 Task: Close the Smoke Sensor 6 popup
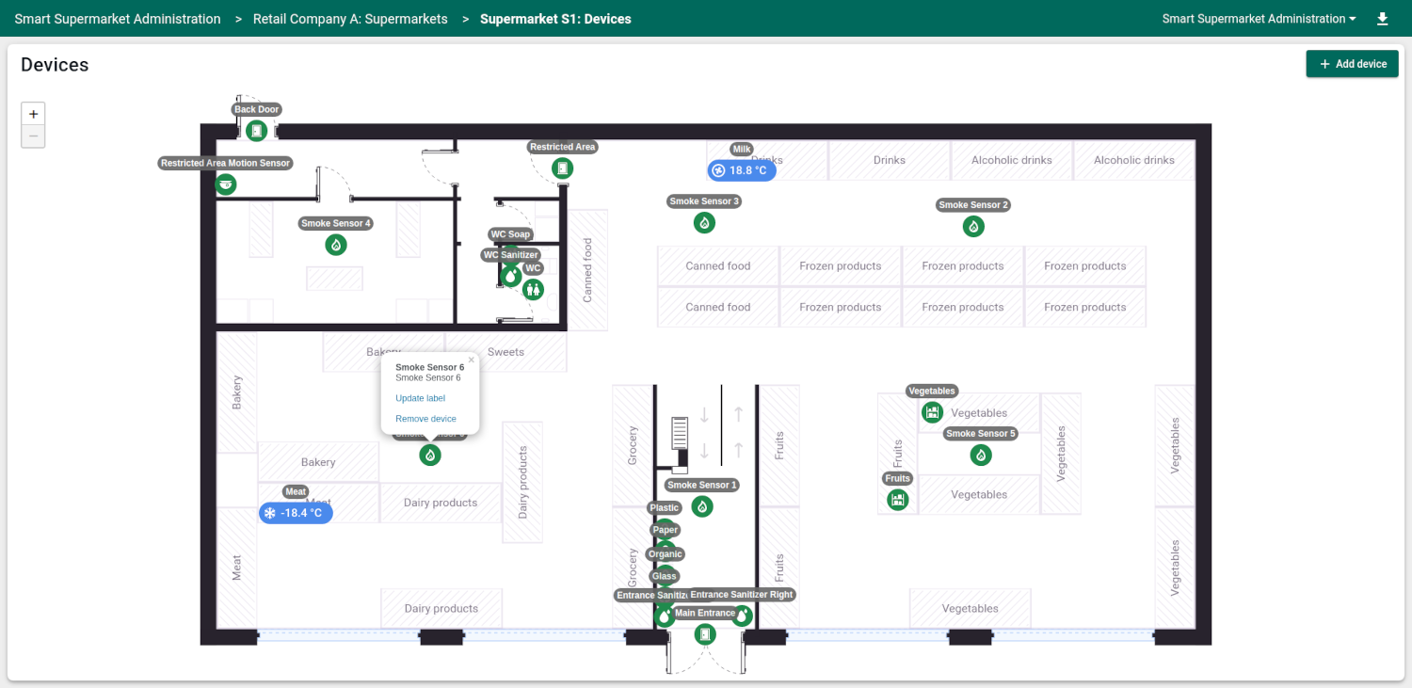coord(472,360)
